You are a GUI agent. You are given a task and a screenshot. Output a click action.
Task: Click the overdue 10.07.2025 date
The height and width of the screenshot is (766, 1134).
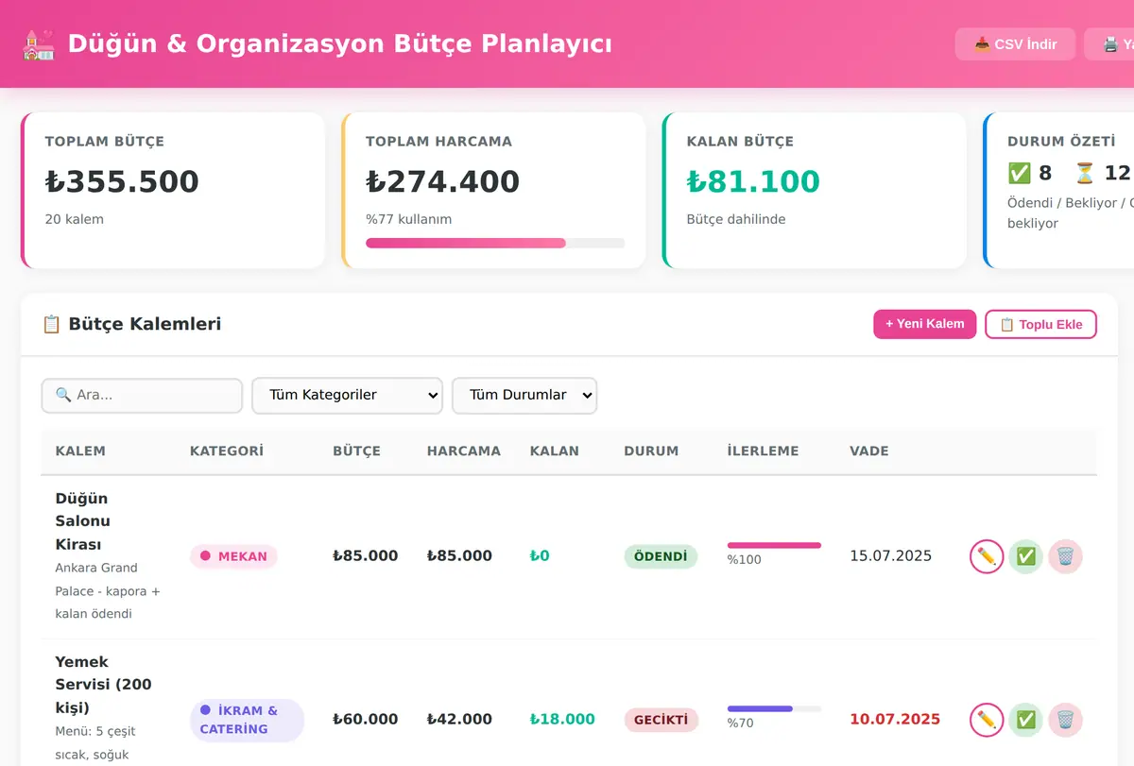click(895, 720)
